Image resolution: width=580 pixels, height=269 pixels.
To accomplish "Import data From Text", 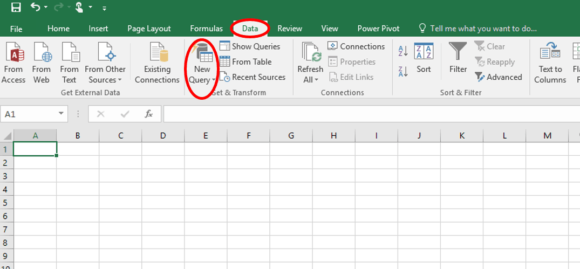I will (69, 63).
